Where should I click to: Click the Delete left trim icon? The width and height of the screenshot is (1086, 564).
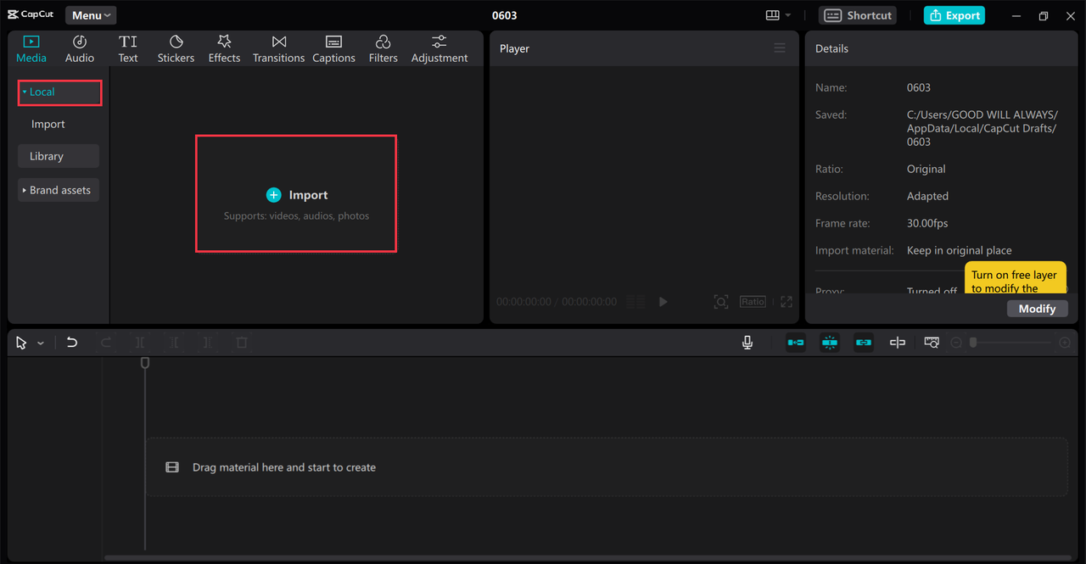pyautogui.click(x=174, y=343)
